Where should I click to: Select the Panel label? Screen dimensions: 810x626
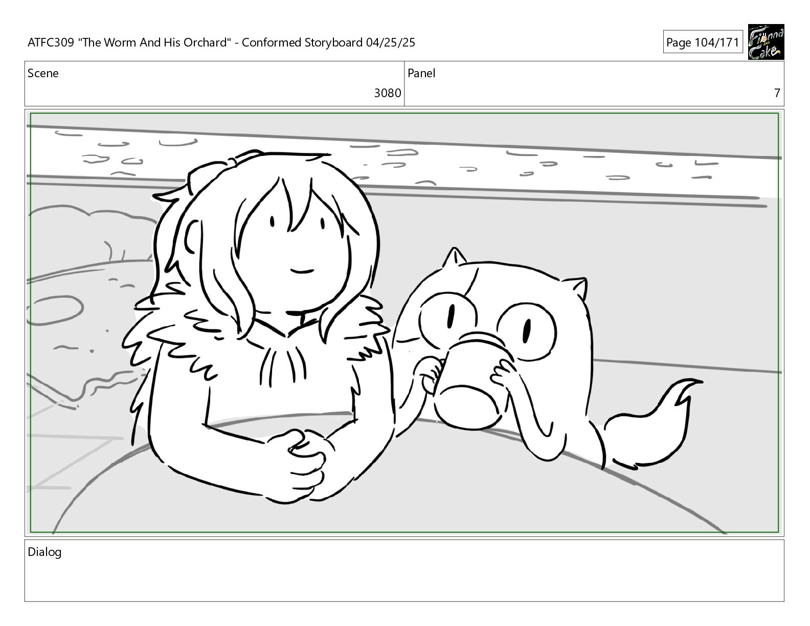click(x=421, y=73)
